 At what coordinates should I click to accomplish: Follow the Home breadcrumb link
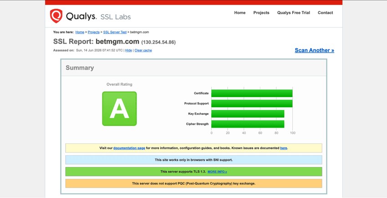[x=80, y=32]
